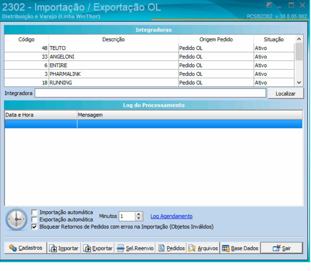Enable Importação automática checkbox
Screen dimensions: 311x271
[x=34, y=212]
